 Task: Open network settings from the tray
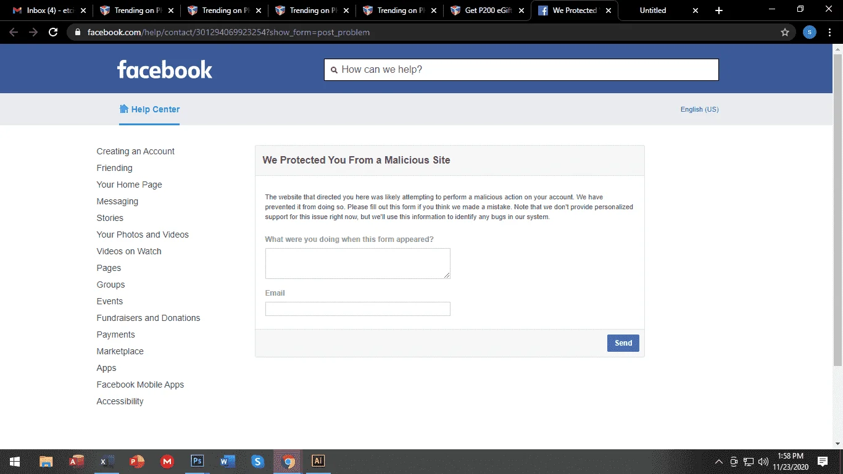point(749,462)
